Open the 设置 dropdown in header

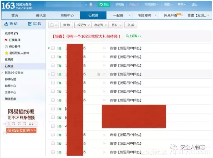[x=168, y=5]
